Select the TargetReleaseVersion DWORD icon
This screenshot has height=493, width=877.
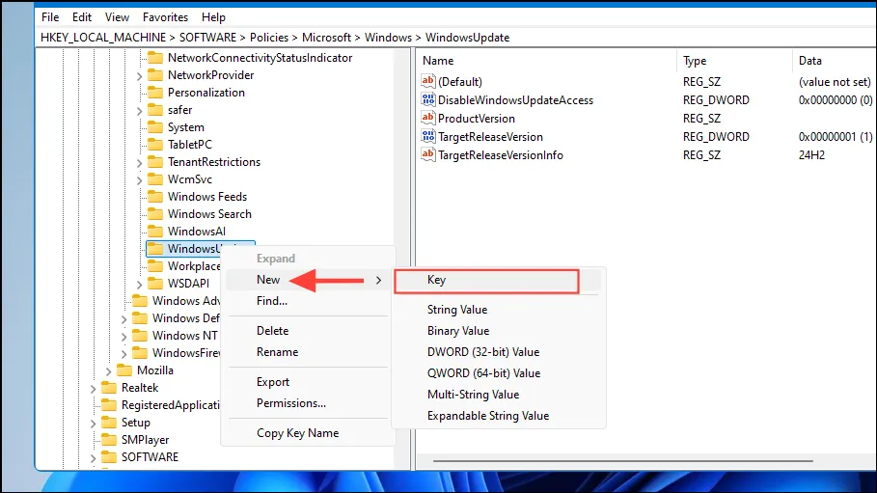(427, 137)
